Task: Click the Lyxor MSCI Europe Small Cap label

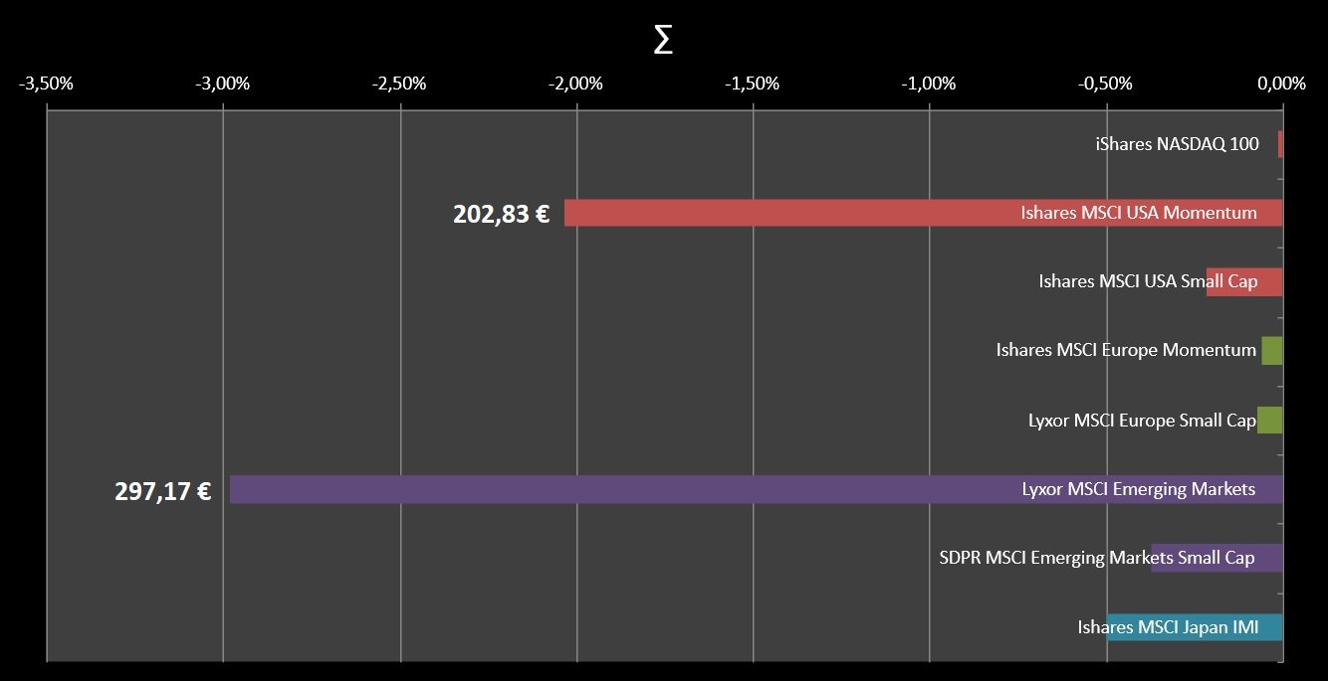Action: click(x=1142, y=421)
